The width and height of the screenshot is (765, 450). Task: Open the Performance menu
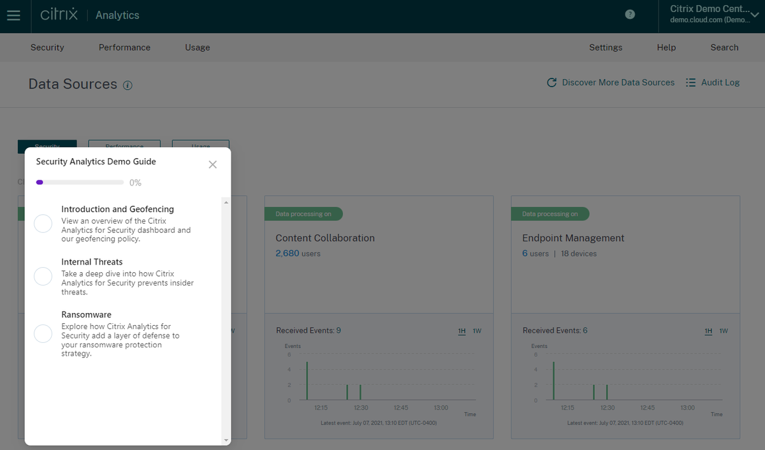click(x=124, y=47)
